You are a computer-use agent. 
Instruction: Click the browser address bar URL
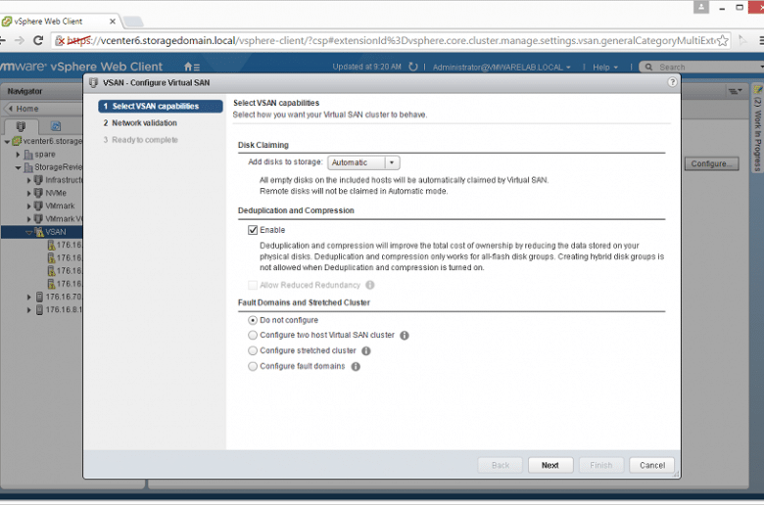click(390, 40)
